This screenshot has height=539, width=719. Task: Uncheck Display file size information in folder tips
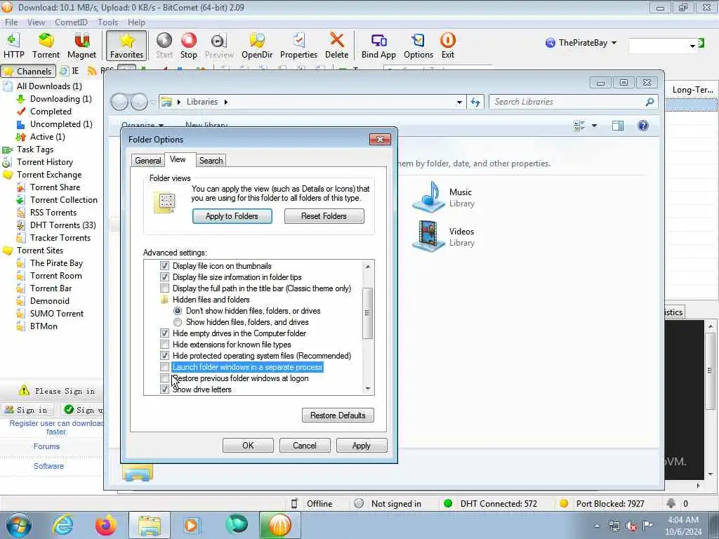point(164,277)
